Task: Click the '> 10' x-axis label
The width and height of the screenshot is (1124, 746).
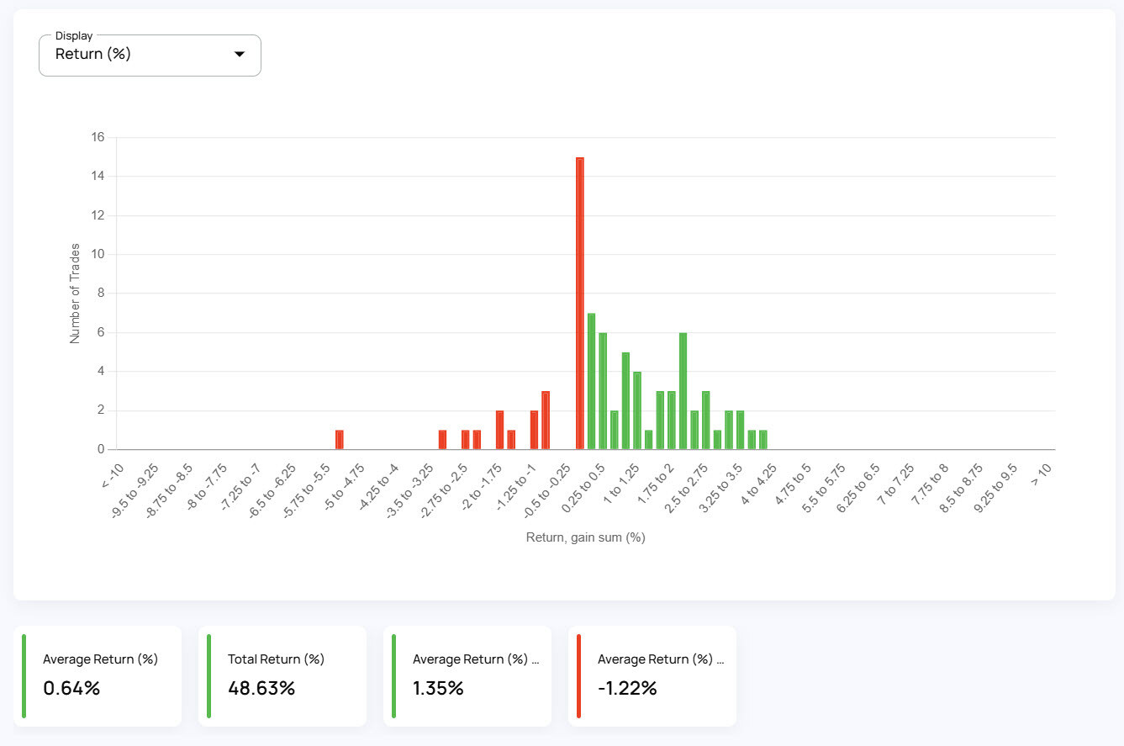Action: [x=1042, y=475]
